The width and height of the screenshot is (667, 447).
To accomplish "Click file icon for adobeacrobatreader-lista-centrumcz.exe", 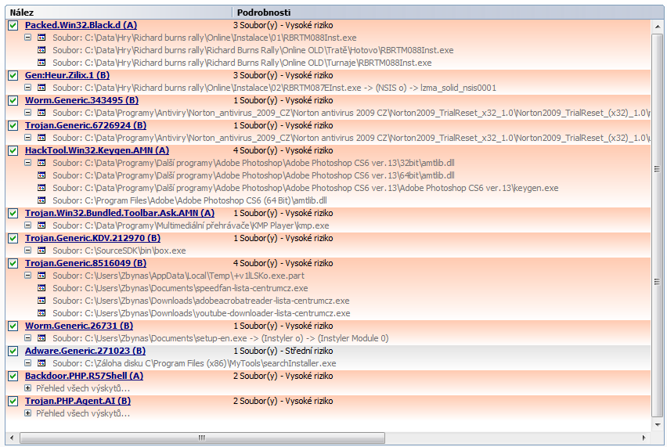I will (x=41, y=301).
